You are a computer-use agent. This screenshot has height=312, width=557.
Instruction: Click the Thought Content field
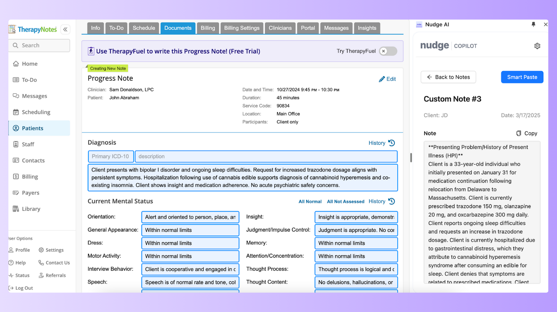(356, 282)
